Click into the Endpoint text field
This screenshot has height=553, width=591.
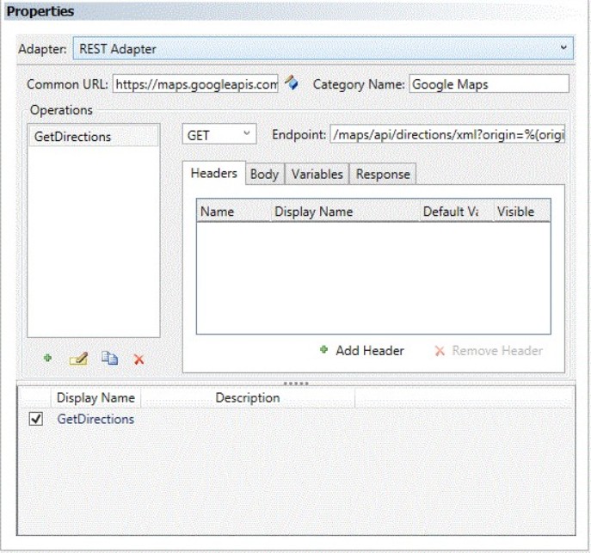tap(447, 135)
